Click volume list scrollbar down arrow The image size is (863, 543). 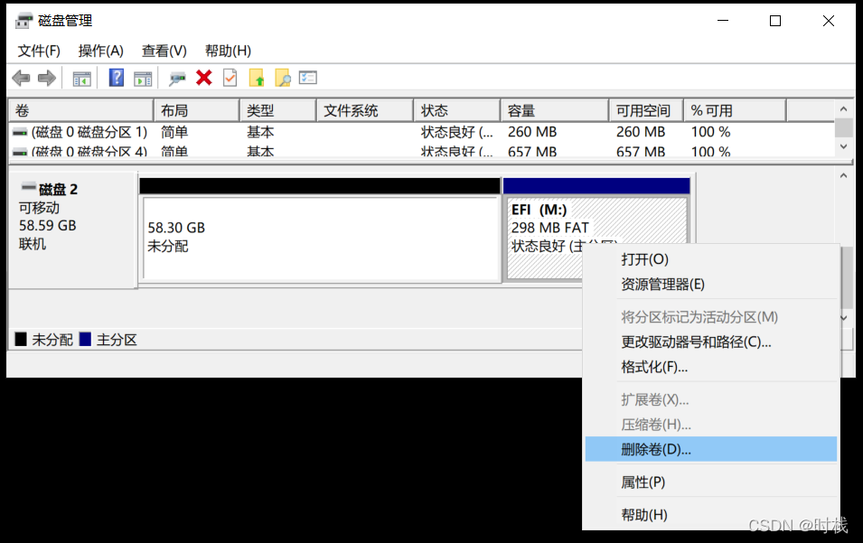843,147
